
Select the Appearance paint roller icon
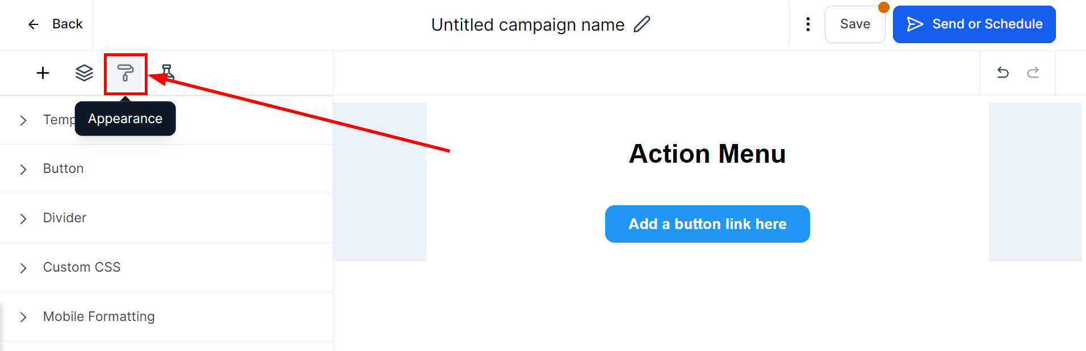125,73
